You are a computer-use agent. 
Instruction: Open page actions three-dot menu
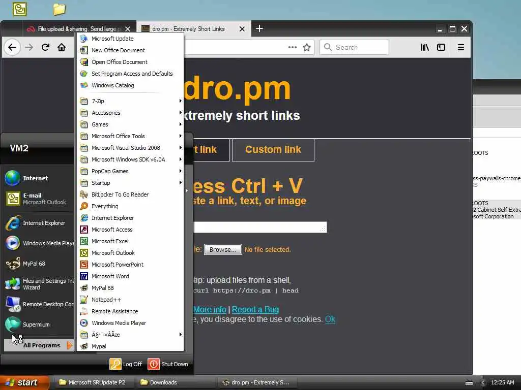[x=293, y=47]
